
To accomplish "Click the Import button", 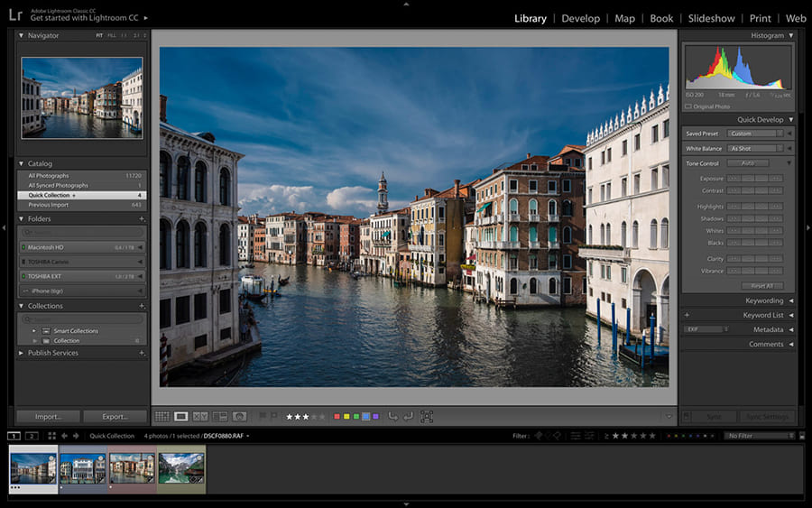I will (48, 417).
